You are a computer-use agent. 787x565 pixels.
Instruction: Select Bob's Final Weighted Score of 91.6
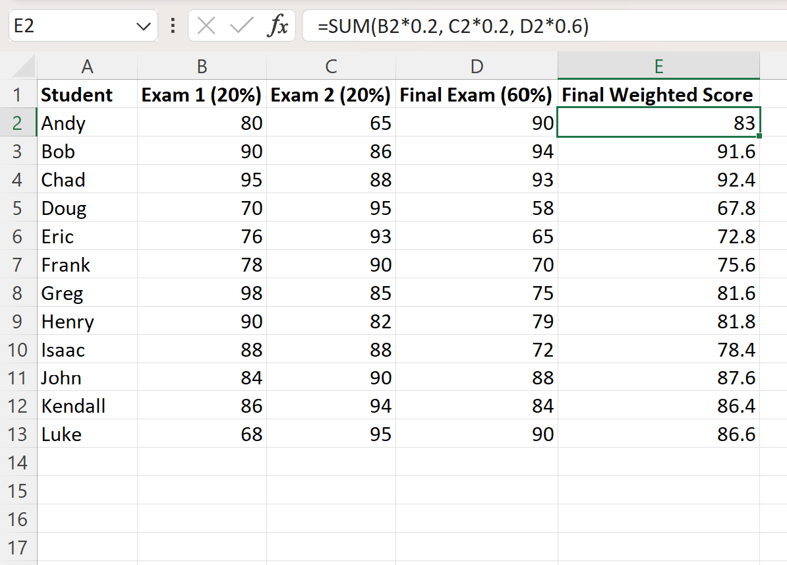[658, 151]
